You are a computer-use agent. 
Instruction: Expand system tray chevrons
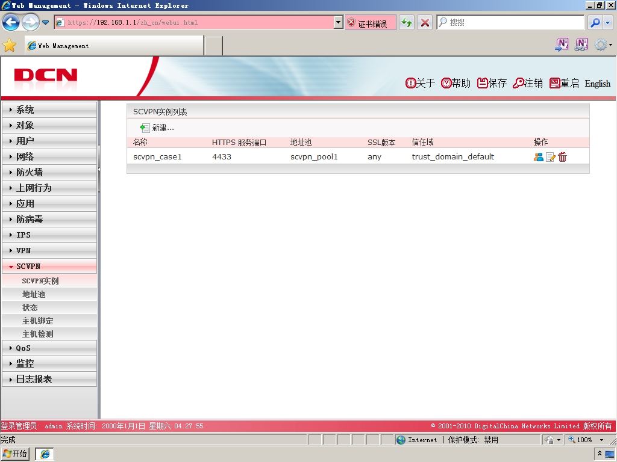600,454
